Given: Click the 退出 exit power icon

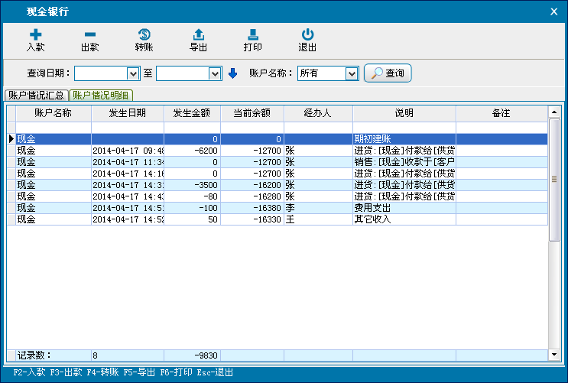Looking at the screenshot, I should (x=307, y=35).
